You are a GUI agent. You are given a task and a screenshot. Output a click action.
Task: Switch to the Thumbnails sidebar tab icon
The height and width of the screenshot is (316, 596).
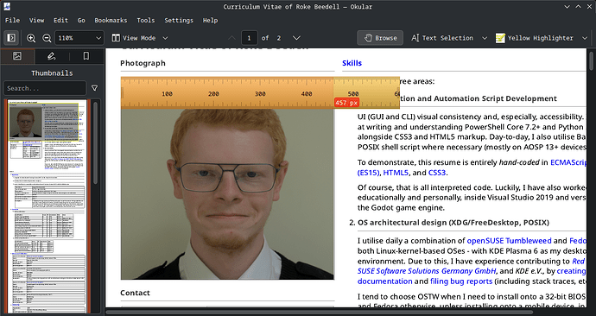(x=17, y=56)
